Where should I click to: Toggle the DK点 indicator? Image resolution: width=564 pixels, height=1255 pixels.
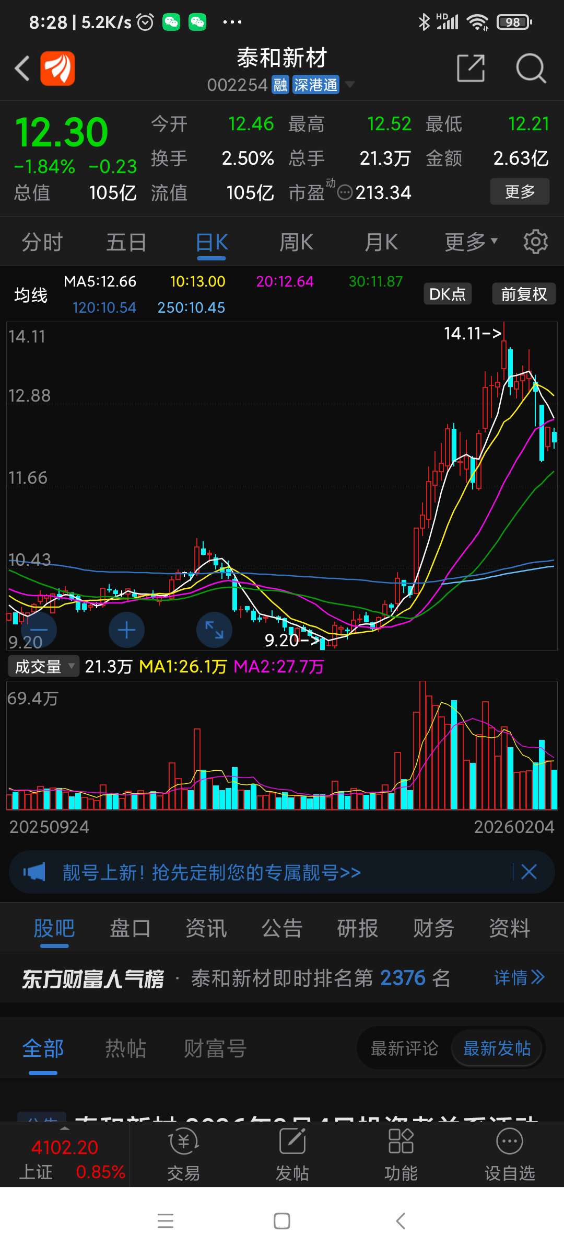click(x=447, y=294)
